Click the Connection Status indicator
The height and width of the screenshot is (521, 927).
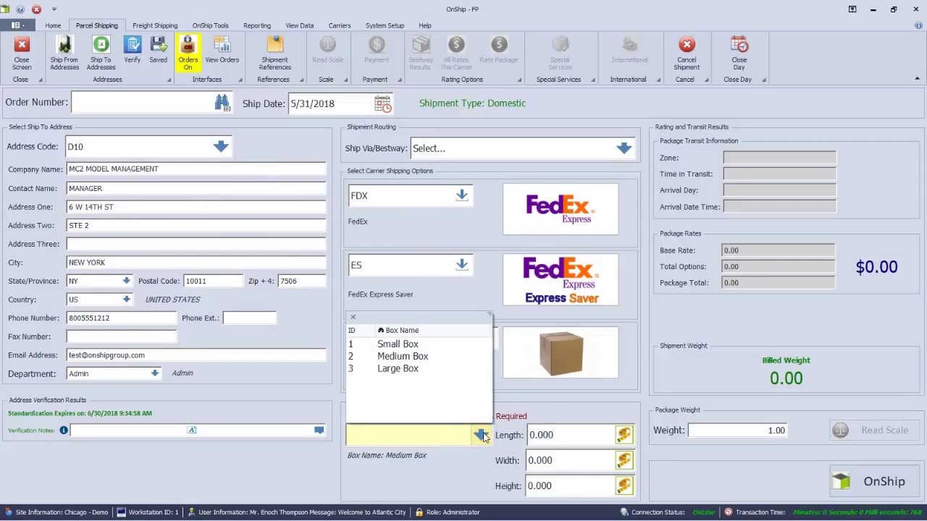pos(668,512)
